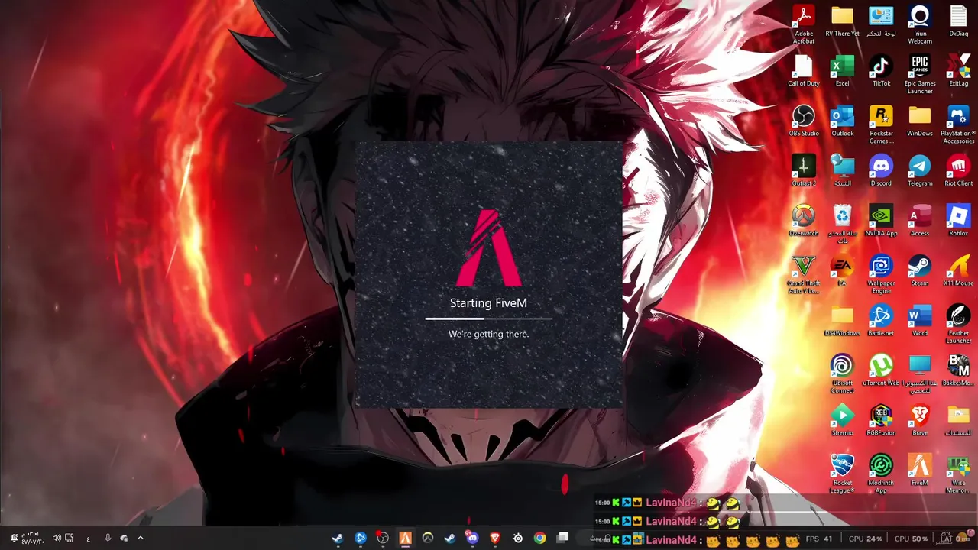The width and height of the screenshot is (978, 550).
Task: Launch Epic Games Launcher shortcut
Action: [920, 74]
